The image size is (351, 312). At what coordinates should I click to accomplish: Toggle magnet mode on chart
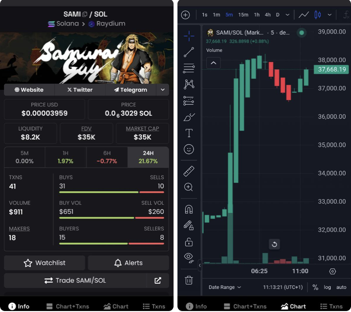click(x=189, y=209)
